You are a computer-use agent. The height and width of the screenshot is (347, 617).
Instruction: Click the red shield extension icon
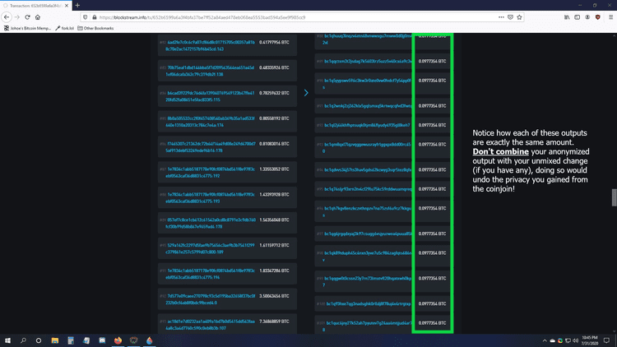coord(598,17)
